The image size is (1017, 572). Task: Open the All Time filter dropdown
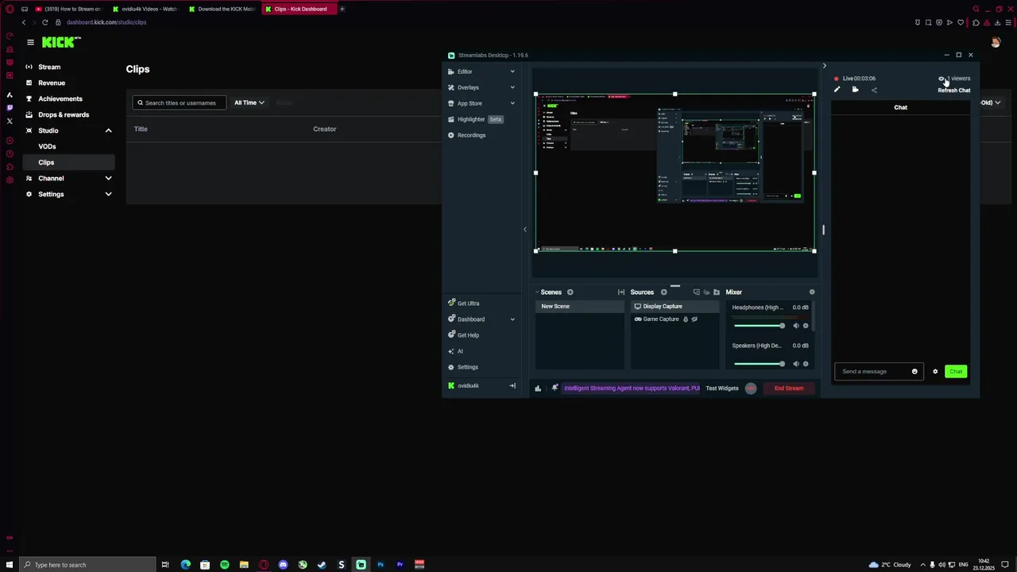[x=249, y=102]
